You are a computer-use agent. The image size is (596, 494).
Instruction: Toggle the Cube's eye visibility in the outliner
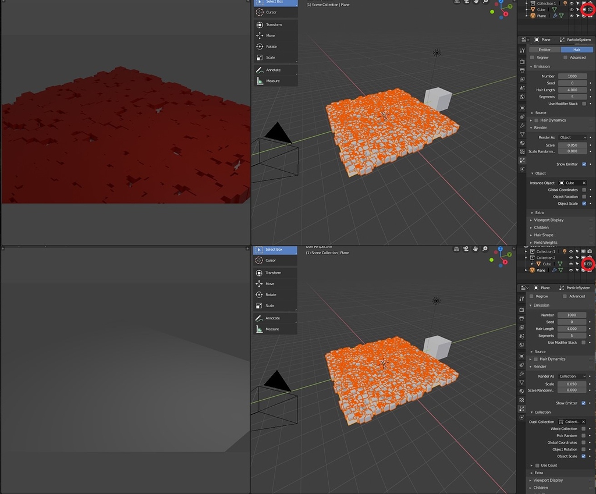(572, 9)
